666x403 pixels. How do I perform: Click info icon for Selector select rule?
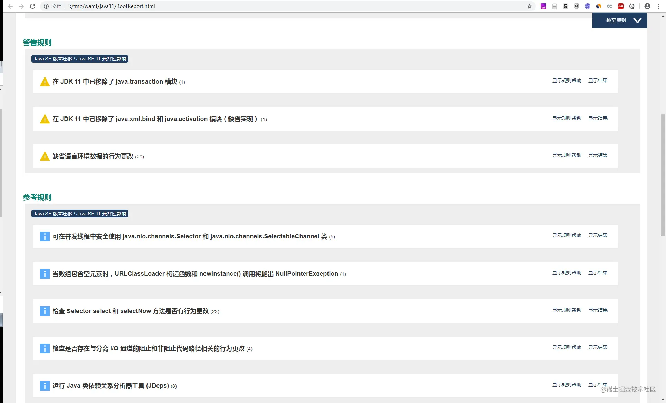[x=45, y=311]
